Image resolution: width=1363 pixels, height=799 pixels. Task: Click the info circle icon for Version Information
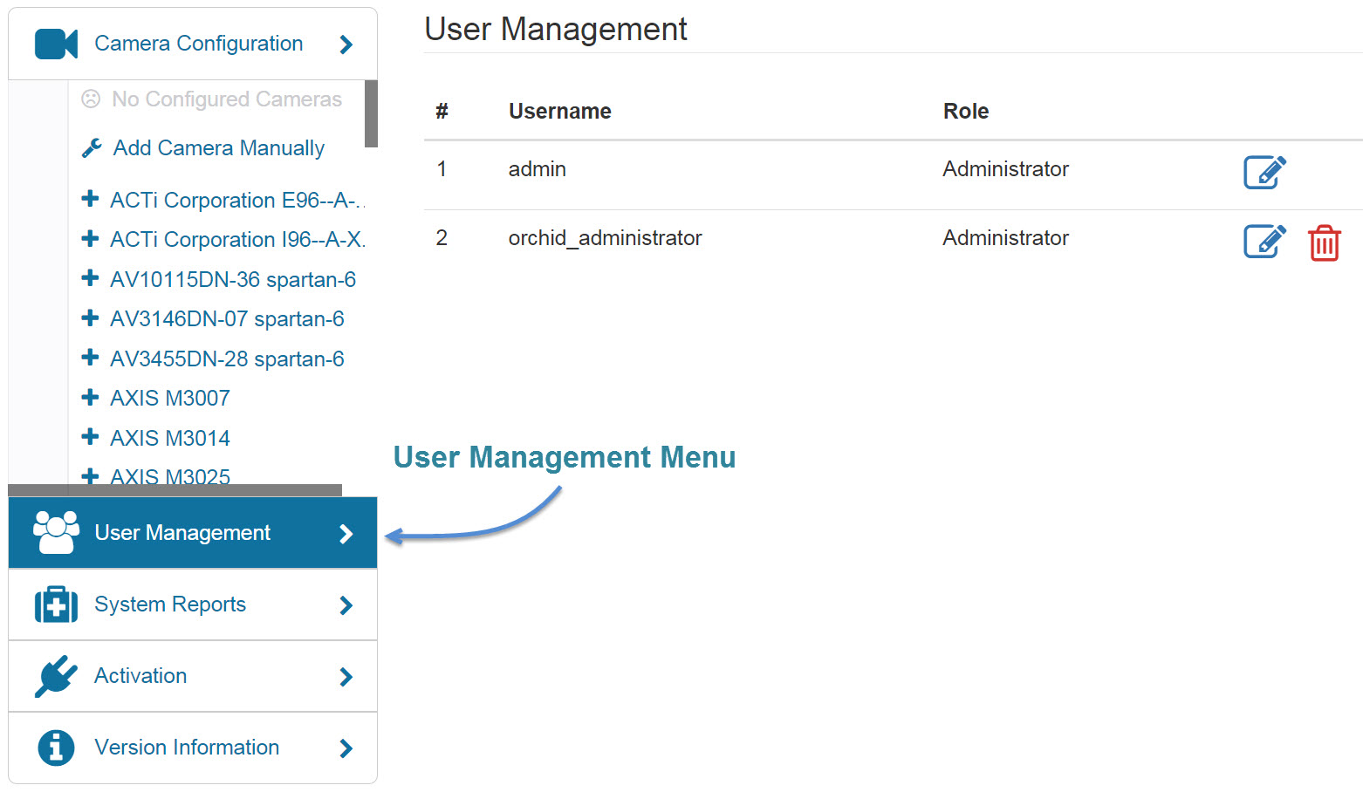click(x=57, y=748)
